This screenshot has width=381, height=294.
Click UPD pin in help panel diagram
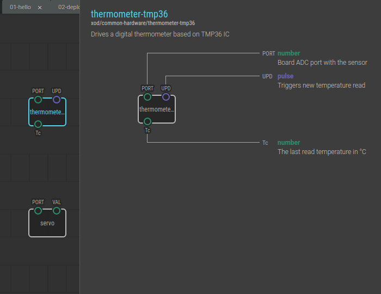(x=166, y=97)
